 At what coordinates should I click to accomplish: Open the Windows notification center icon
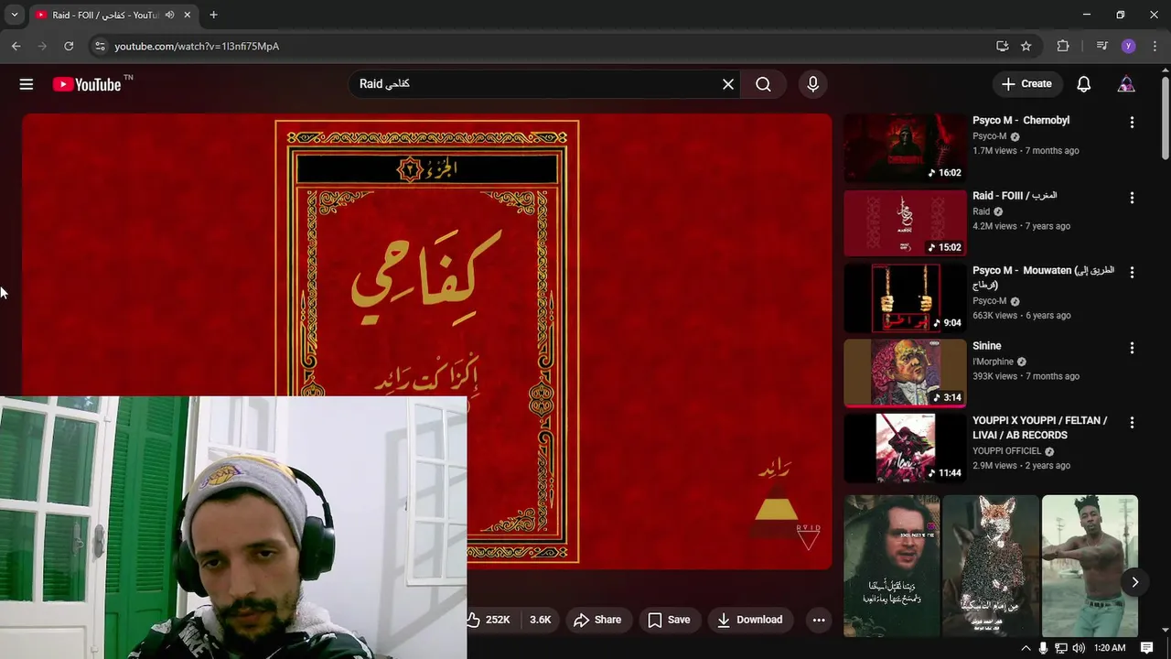pyautogui.click(x=1147, y=648)
